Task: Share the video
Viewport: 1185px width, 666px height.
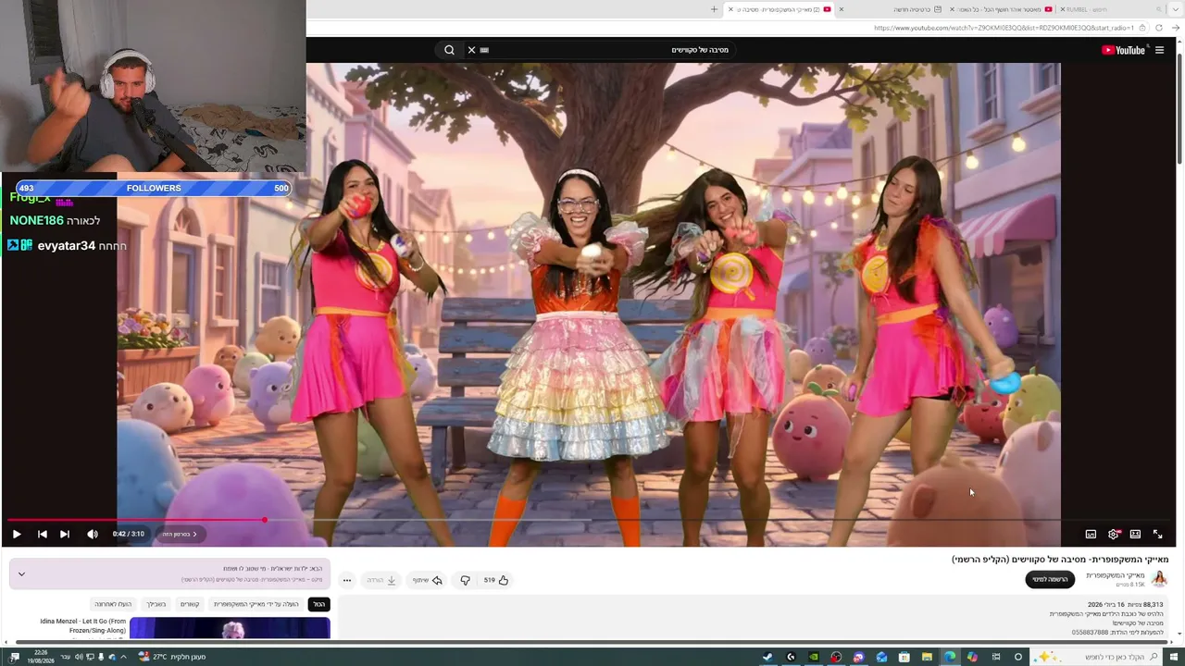Action: (427, 580)
